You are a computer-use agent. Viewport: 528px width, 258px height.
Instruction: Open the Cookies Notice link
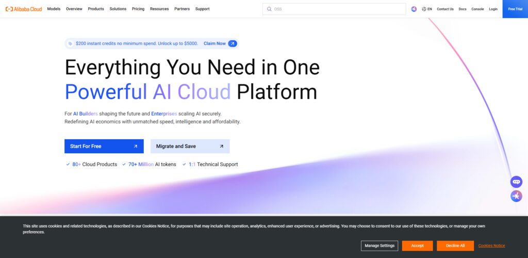pos(491,246)
